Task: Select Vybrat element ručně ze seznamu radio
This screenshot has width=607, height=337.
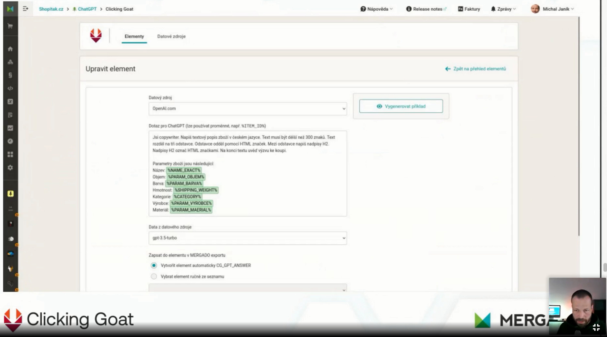Action: (x=154, y=276)
